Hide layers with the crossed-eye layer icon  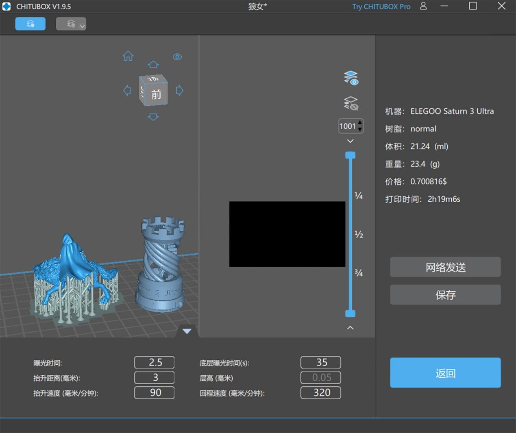(x=351, y=103)
